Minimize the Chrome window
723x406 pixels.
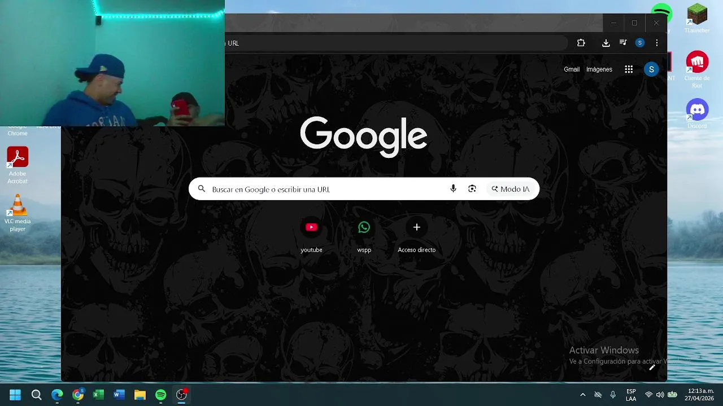[x=613, y=23]
